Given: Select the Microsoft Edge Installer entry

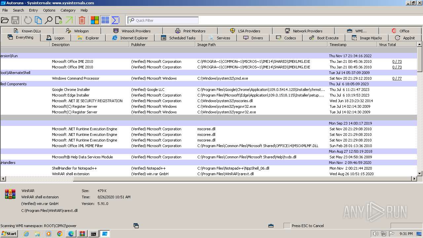Looking at the screenshot, I should (209, 95).
